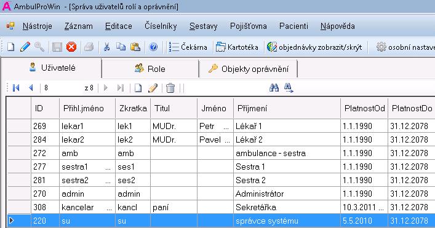Select the ambulance - sestra surname cell
The width and height of the screenshot is (435, 228).
(287, 153)
